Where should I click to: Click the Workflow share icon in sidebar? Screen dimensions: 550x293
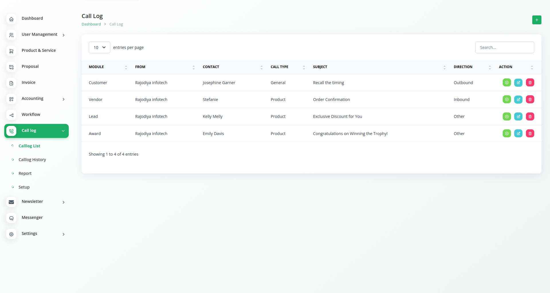(x=11, y=115)
